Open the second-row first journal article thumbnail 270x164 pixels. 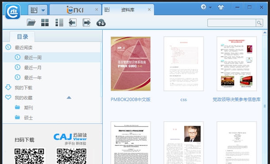click(x=131, y=143)
